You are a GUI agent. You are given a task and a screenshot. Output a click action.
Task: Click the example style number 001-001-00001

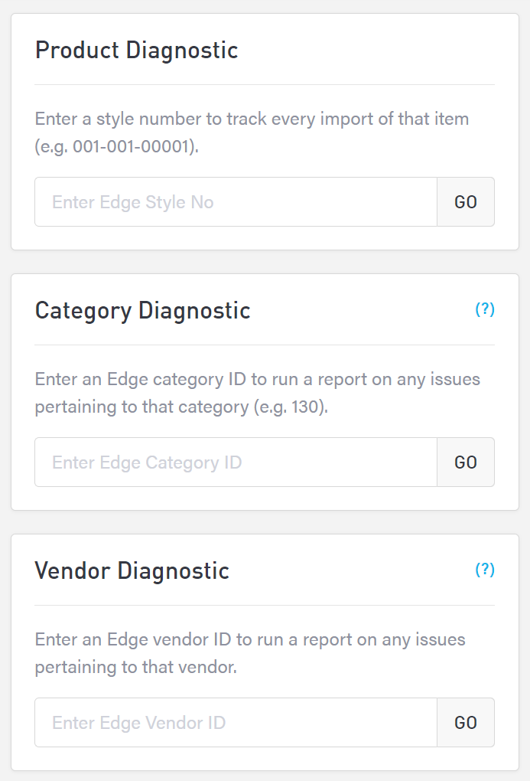[x=134, y=146]
